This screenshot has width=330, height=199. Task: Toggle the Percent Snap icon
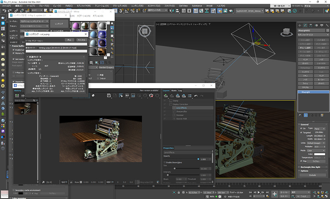pyautogui.click(x=132, y=11)
